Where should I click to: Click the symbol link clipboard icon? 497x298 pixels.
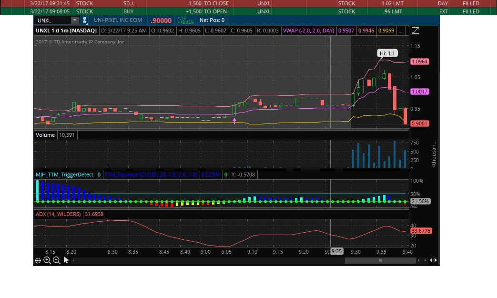tap(85, 20)
